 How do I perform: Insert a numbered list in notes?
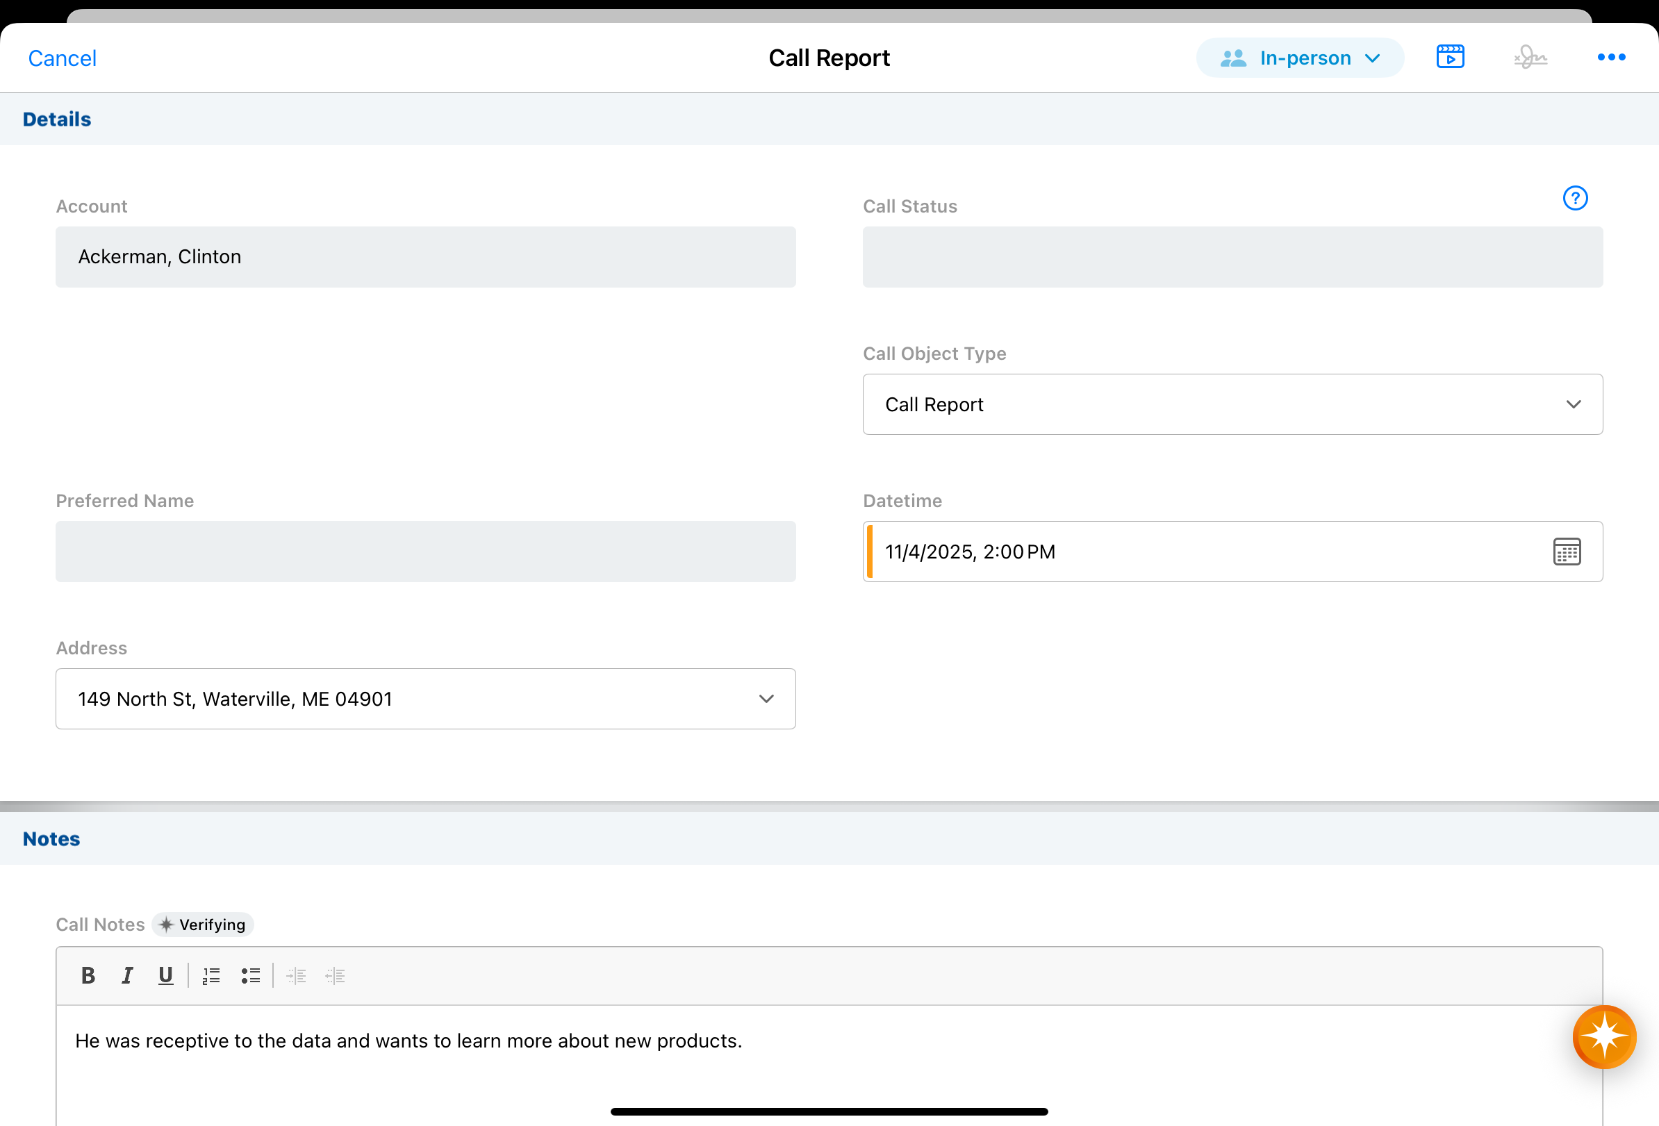coord(211,975)
